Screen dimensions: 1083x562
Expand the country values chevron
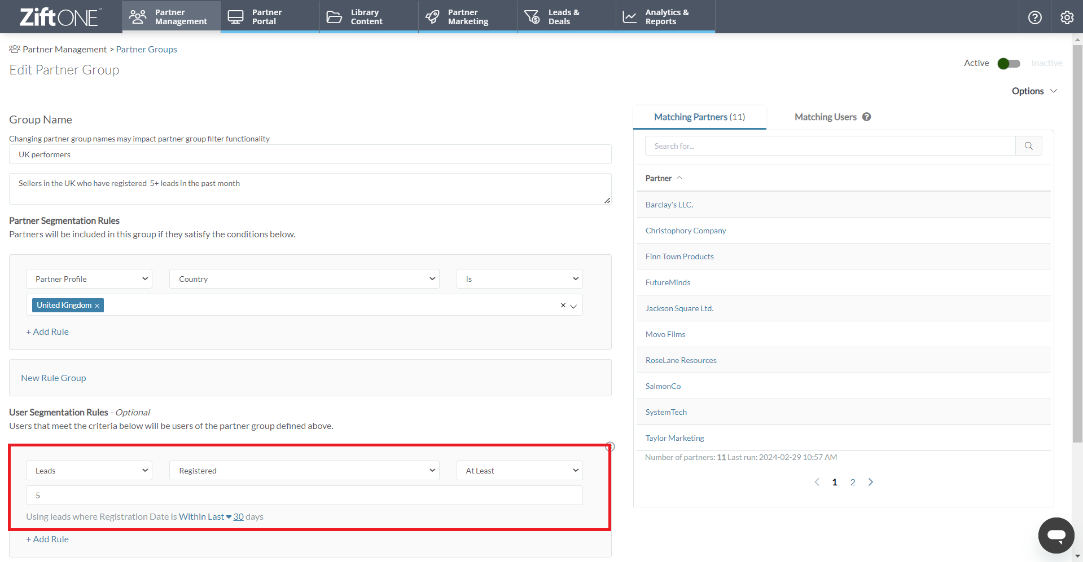[x=573, y=306]
